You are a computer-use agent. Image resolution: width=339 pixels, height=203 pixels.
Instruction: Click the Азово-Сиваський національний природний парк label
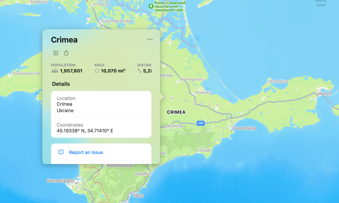coord(169,6)
